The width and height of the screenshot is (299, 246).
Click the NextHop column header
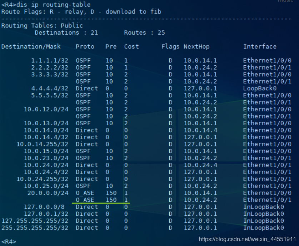(x=196, y=46)
